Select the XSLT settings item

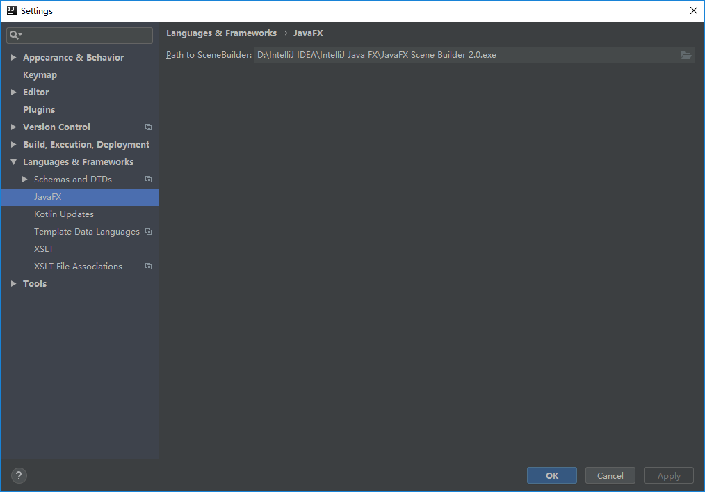pos(44,249)
